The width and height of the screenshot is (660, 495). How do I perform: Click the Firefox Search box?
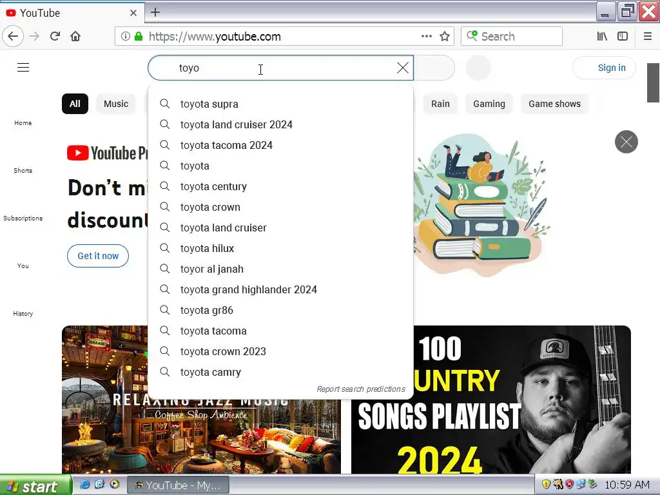pyautogui.click(x=511, y=36)
